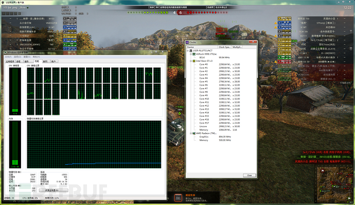Open the 查看(V) menu in Task Manager
This screenshot has height=205, width=355.
[x=27, y=57]
